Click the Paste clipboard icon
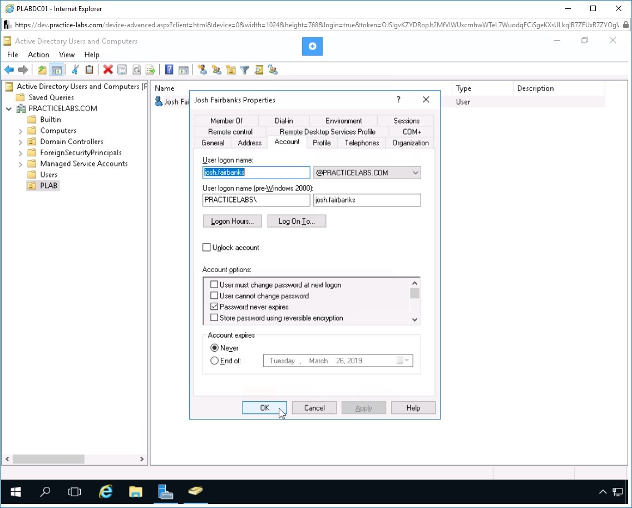Image resolution: width=632 pixels, height=508 pixels. 89,70
